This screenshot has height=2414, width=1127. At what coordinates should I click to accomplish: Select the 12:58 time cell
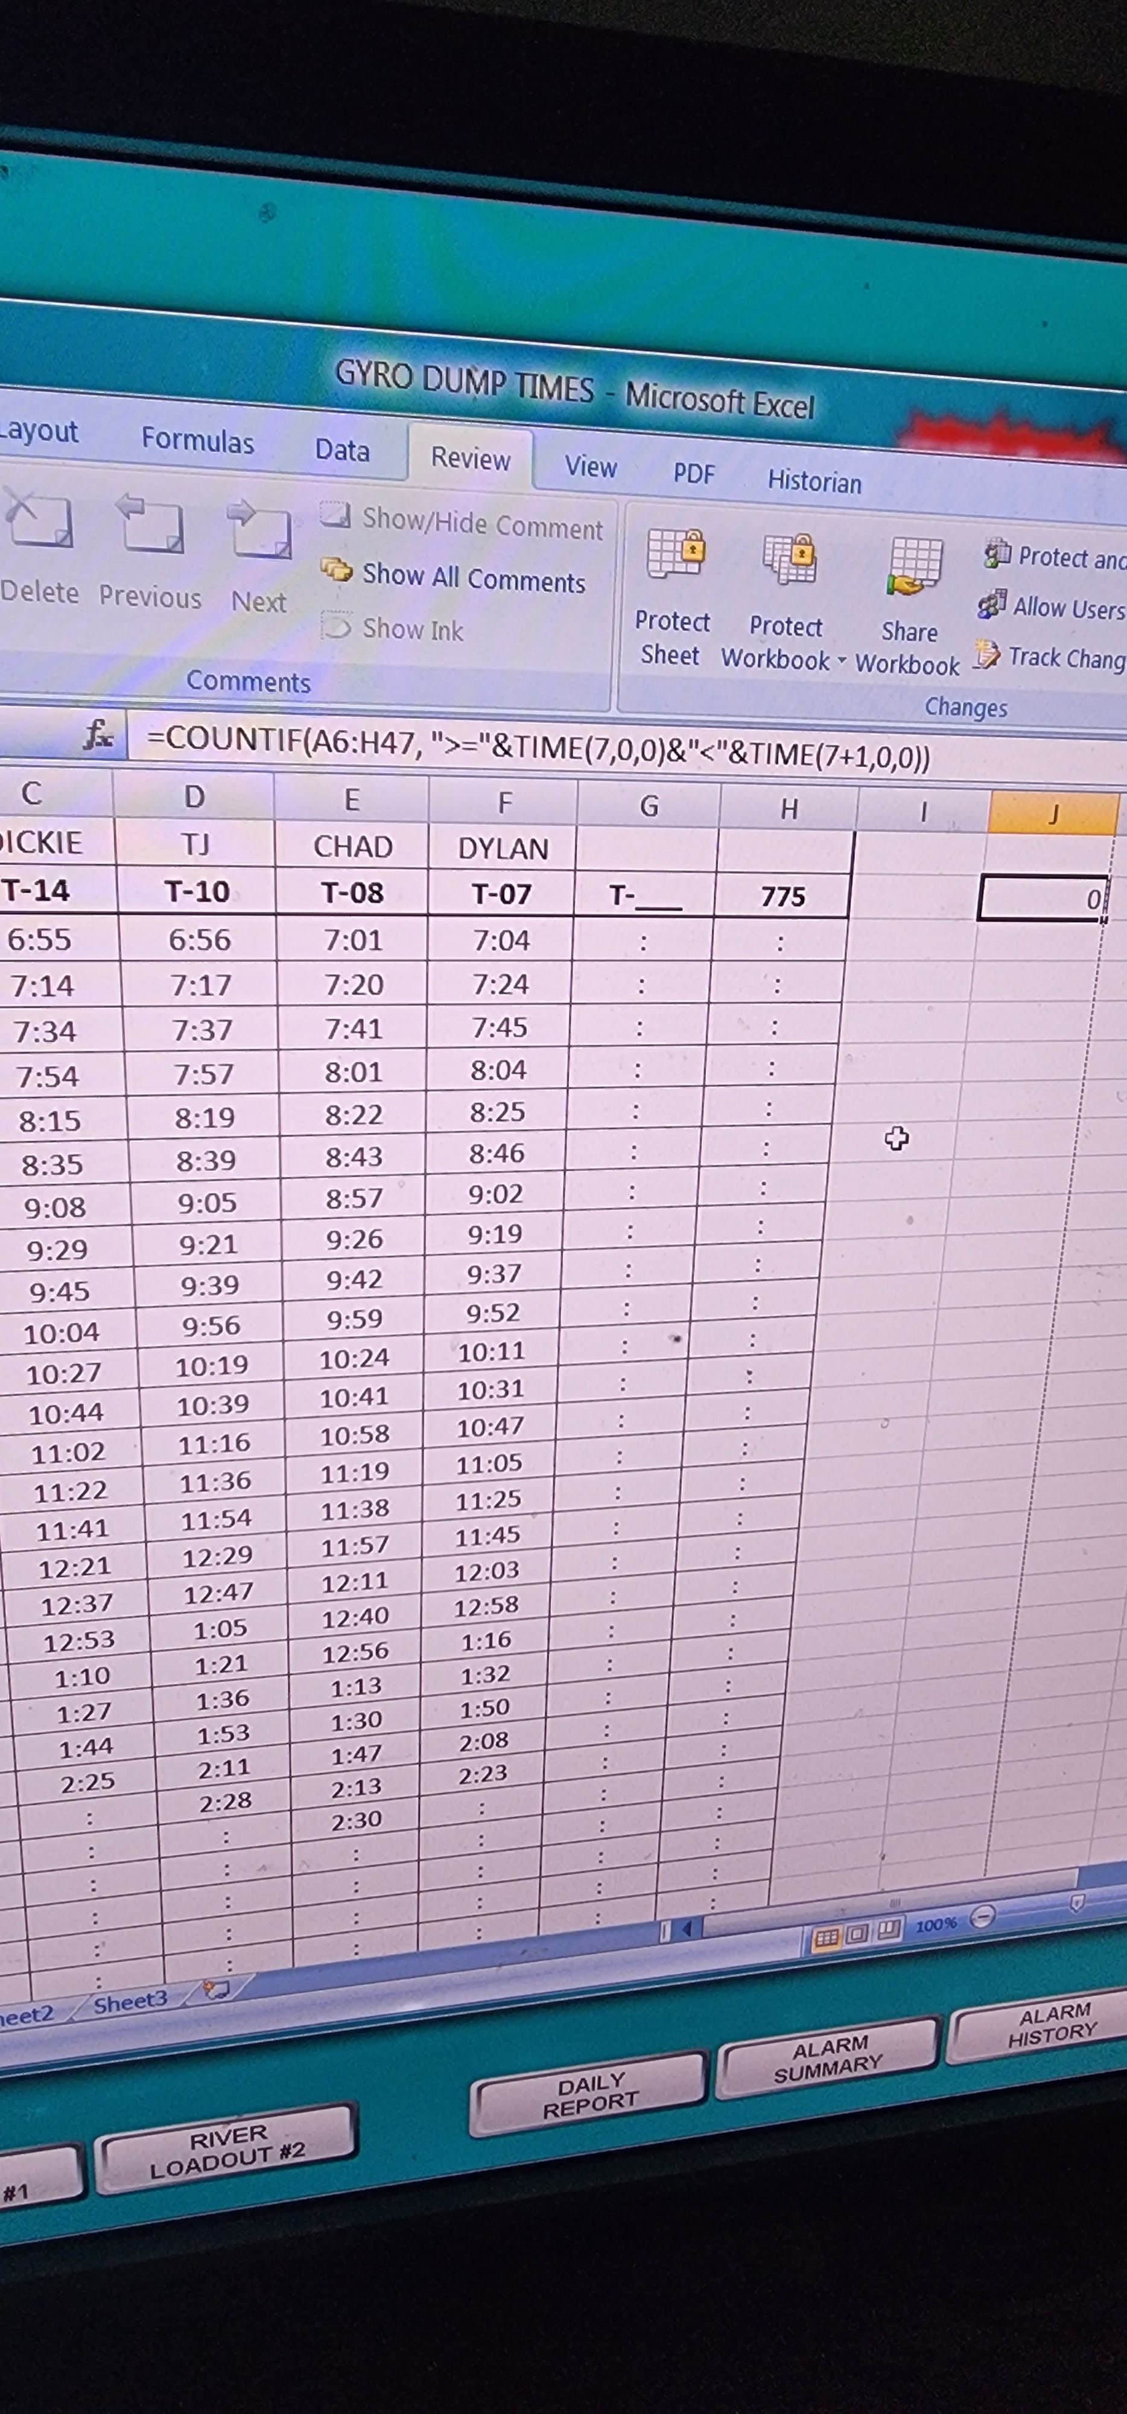486,1605
